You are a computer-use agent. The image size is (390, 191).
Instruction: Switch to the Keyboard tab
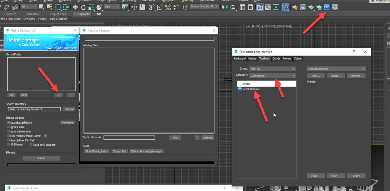(x=240, y=59)
